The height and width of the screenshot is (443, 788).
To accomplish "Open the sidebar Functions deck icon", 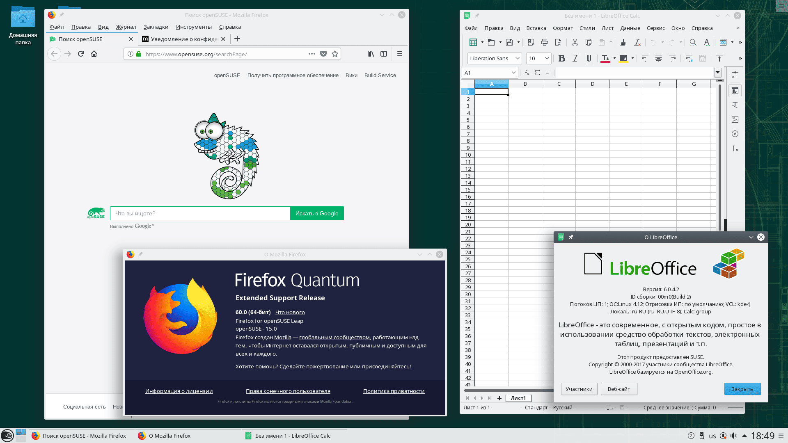I will [x=735, y=148].
